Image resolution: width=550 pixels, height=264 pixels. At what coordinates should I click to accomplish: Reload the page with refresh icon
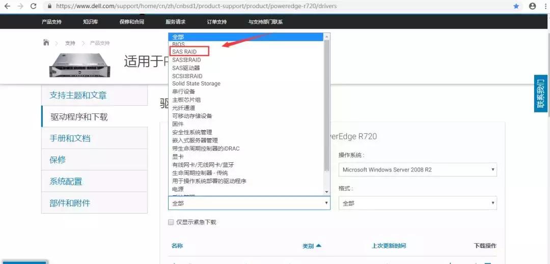pos(33,6)
